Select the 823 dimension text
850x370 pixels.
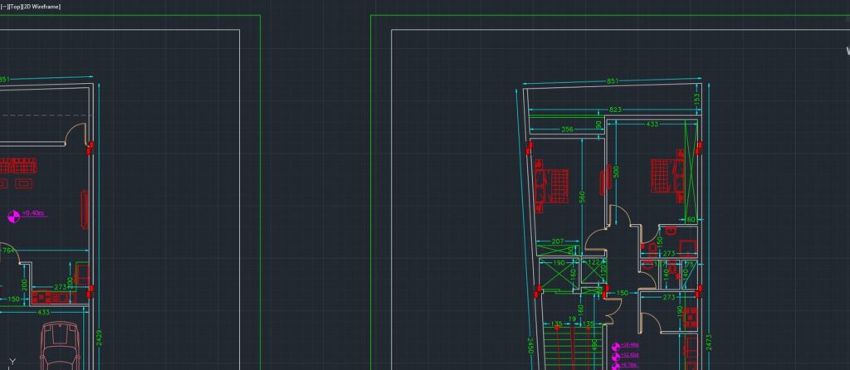[615, 110]
